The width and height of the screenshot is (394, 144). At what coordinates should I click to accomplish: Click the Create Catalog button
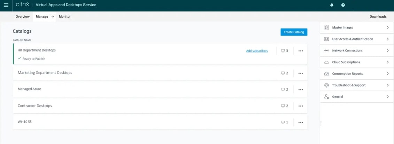(x=294, y=32)
